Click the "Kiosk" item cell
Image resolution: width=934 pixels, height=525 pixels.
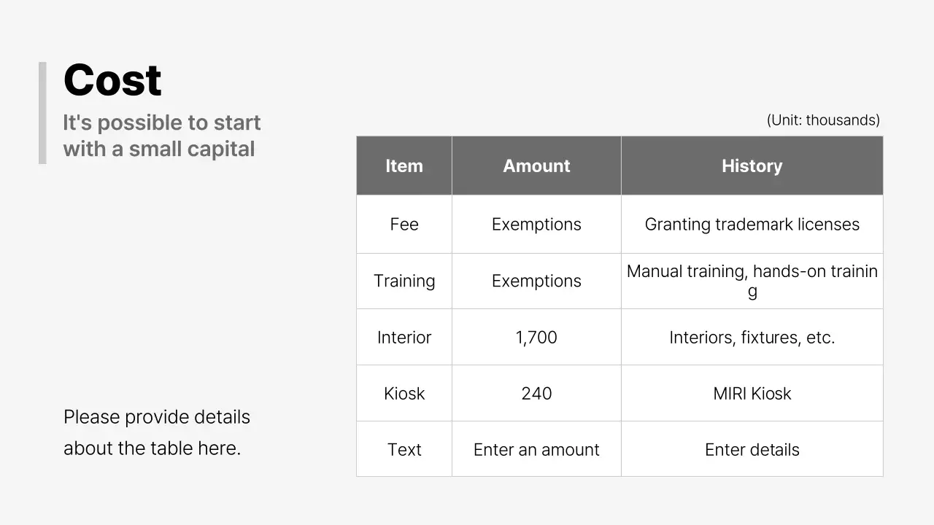404,394
